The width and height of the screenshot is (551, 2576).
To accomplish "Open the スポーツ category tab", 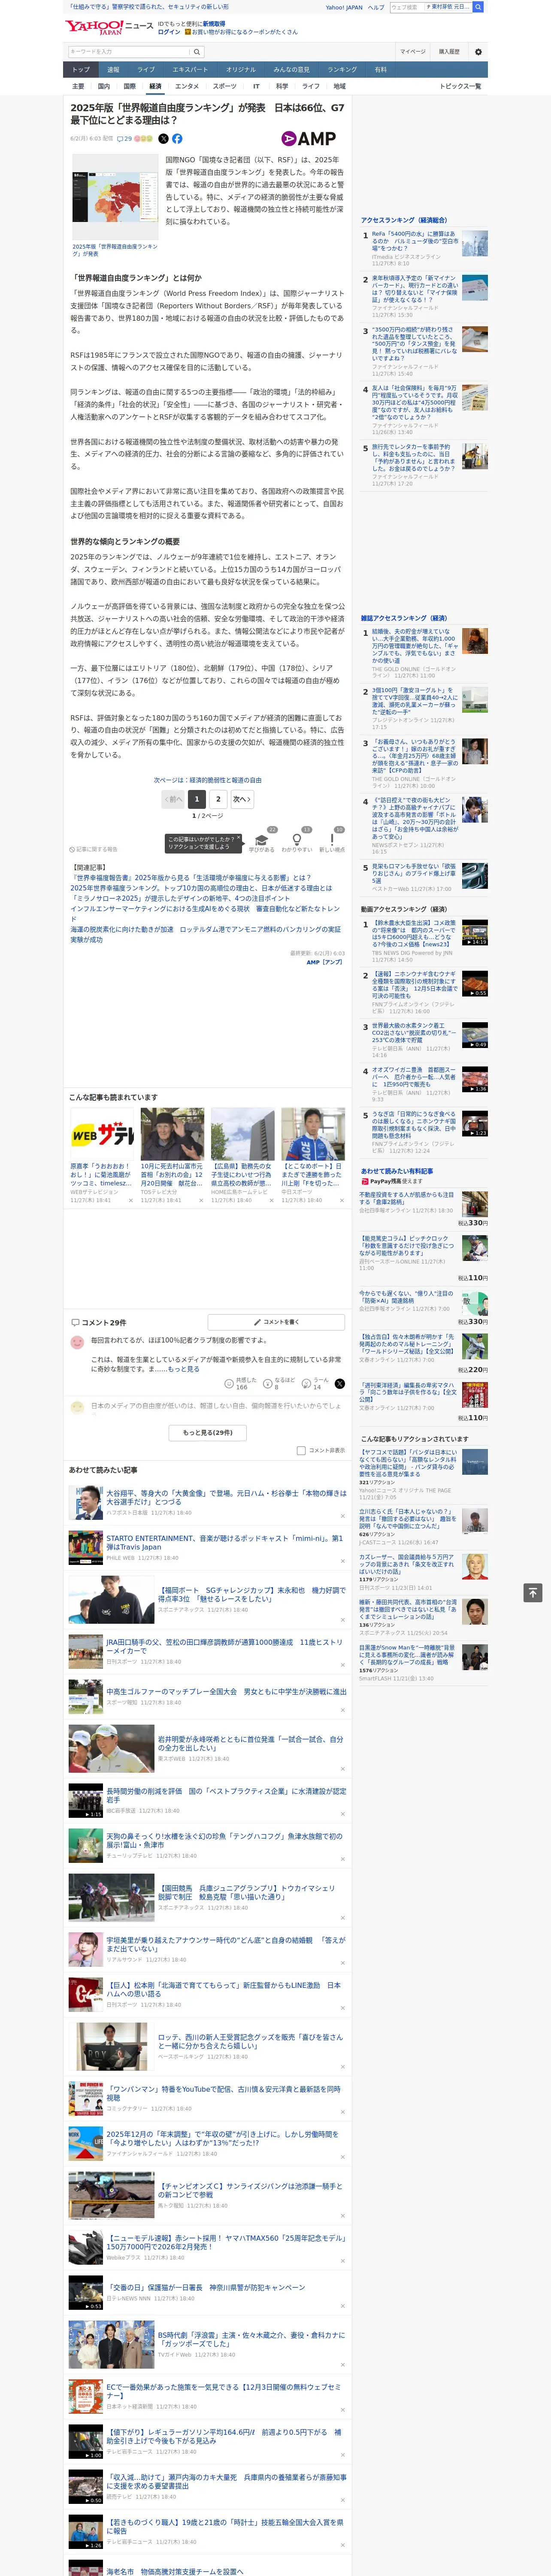I will 225,86.
